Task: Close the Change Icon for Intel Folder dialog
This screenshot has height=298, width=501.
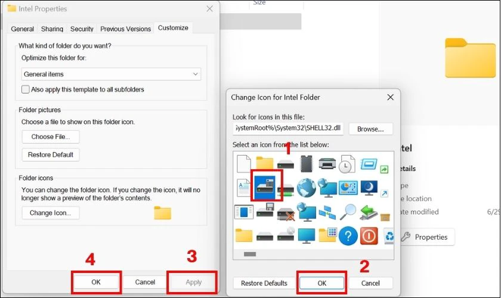Action: tap(390, 97)
